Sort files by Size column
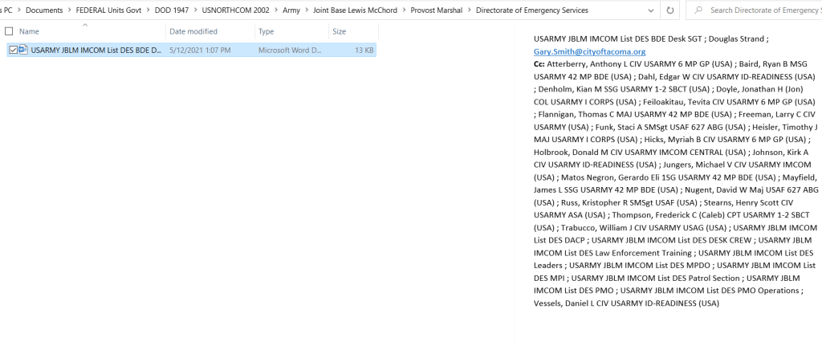The height and width of the screenshot is (346, 822). click(340, 31)
